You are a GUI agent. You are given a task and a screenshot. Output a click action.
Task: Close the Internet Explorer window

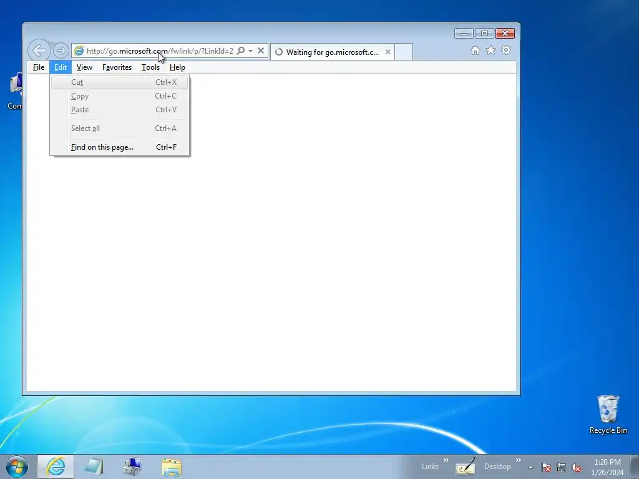(x=505, y=34)
